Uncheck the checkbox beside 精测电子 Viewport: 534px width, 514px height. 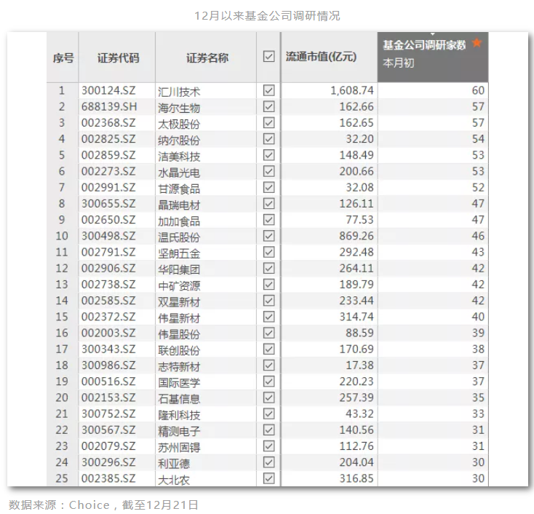[268, 430]
